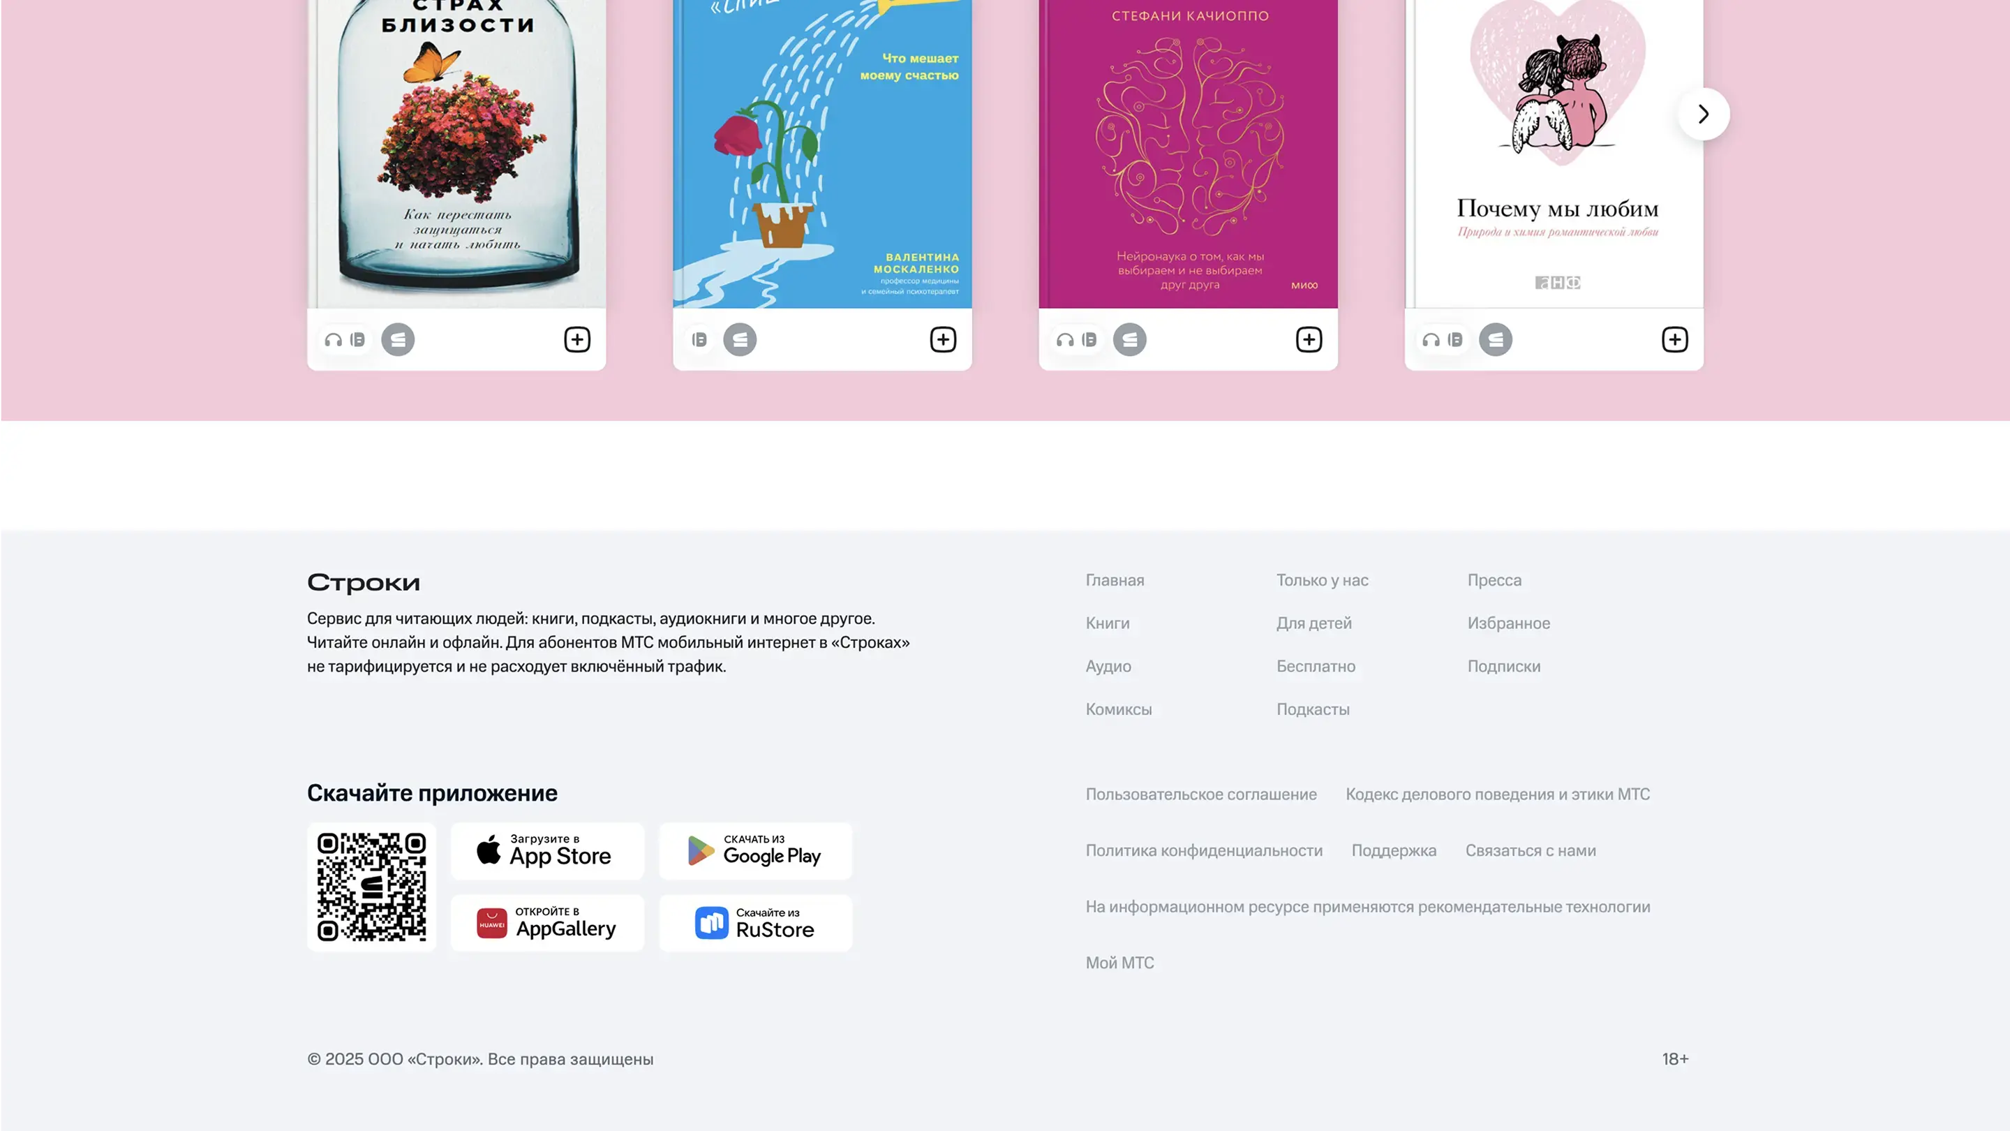2010x1131 pixels.
Task: Add Почему мы любим with plus icon
Action: coord(1675,339)
